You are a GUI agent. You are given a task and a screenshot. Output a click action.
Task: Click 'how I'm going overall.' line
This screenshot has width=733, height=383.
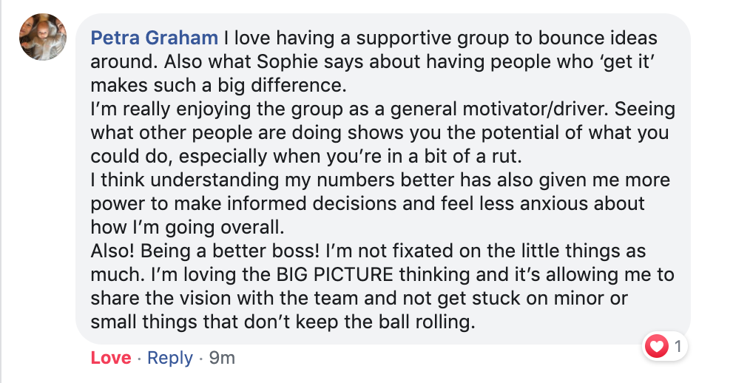(187, 228)
